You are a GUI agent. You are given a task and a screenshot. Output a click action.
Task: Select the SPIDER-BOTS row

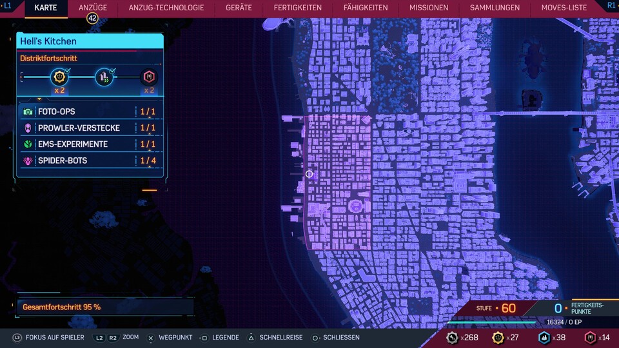tap(90, 160)
